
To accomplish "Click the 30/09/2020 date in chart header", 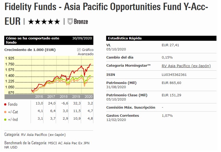I will pos(82,38).
